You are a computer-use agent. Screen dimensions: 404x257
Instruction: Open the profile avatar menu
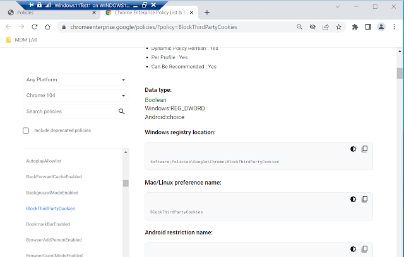click(381, 26)
